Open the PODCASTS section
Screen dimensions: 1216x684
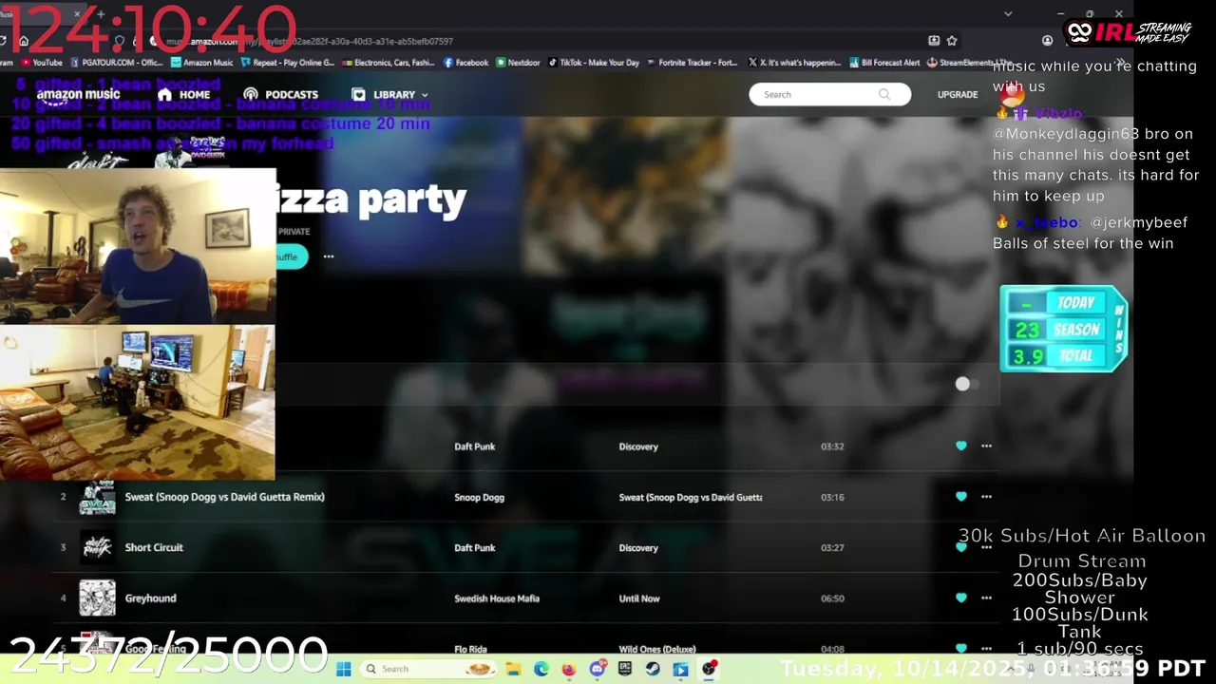[x=280, y=94]
